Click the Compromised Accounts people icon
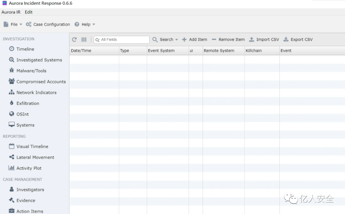The width and height of the screenshot is (345, 214). pos(12,81)
